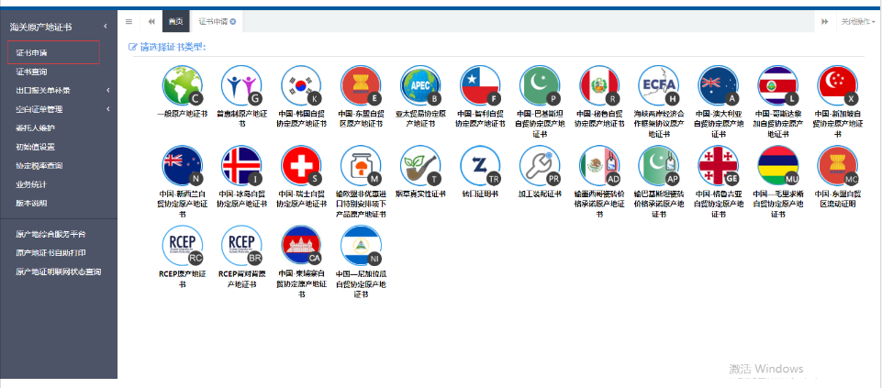
Task: Open 初始值设置 in the sidebar
Action: (35, 147)
